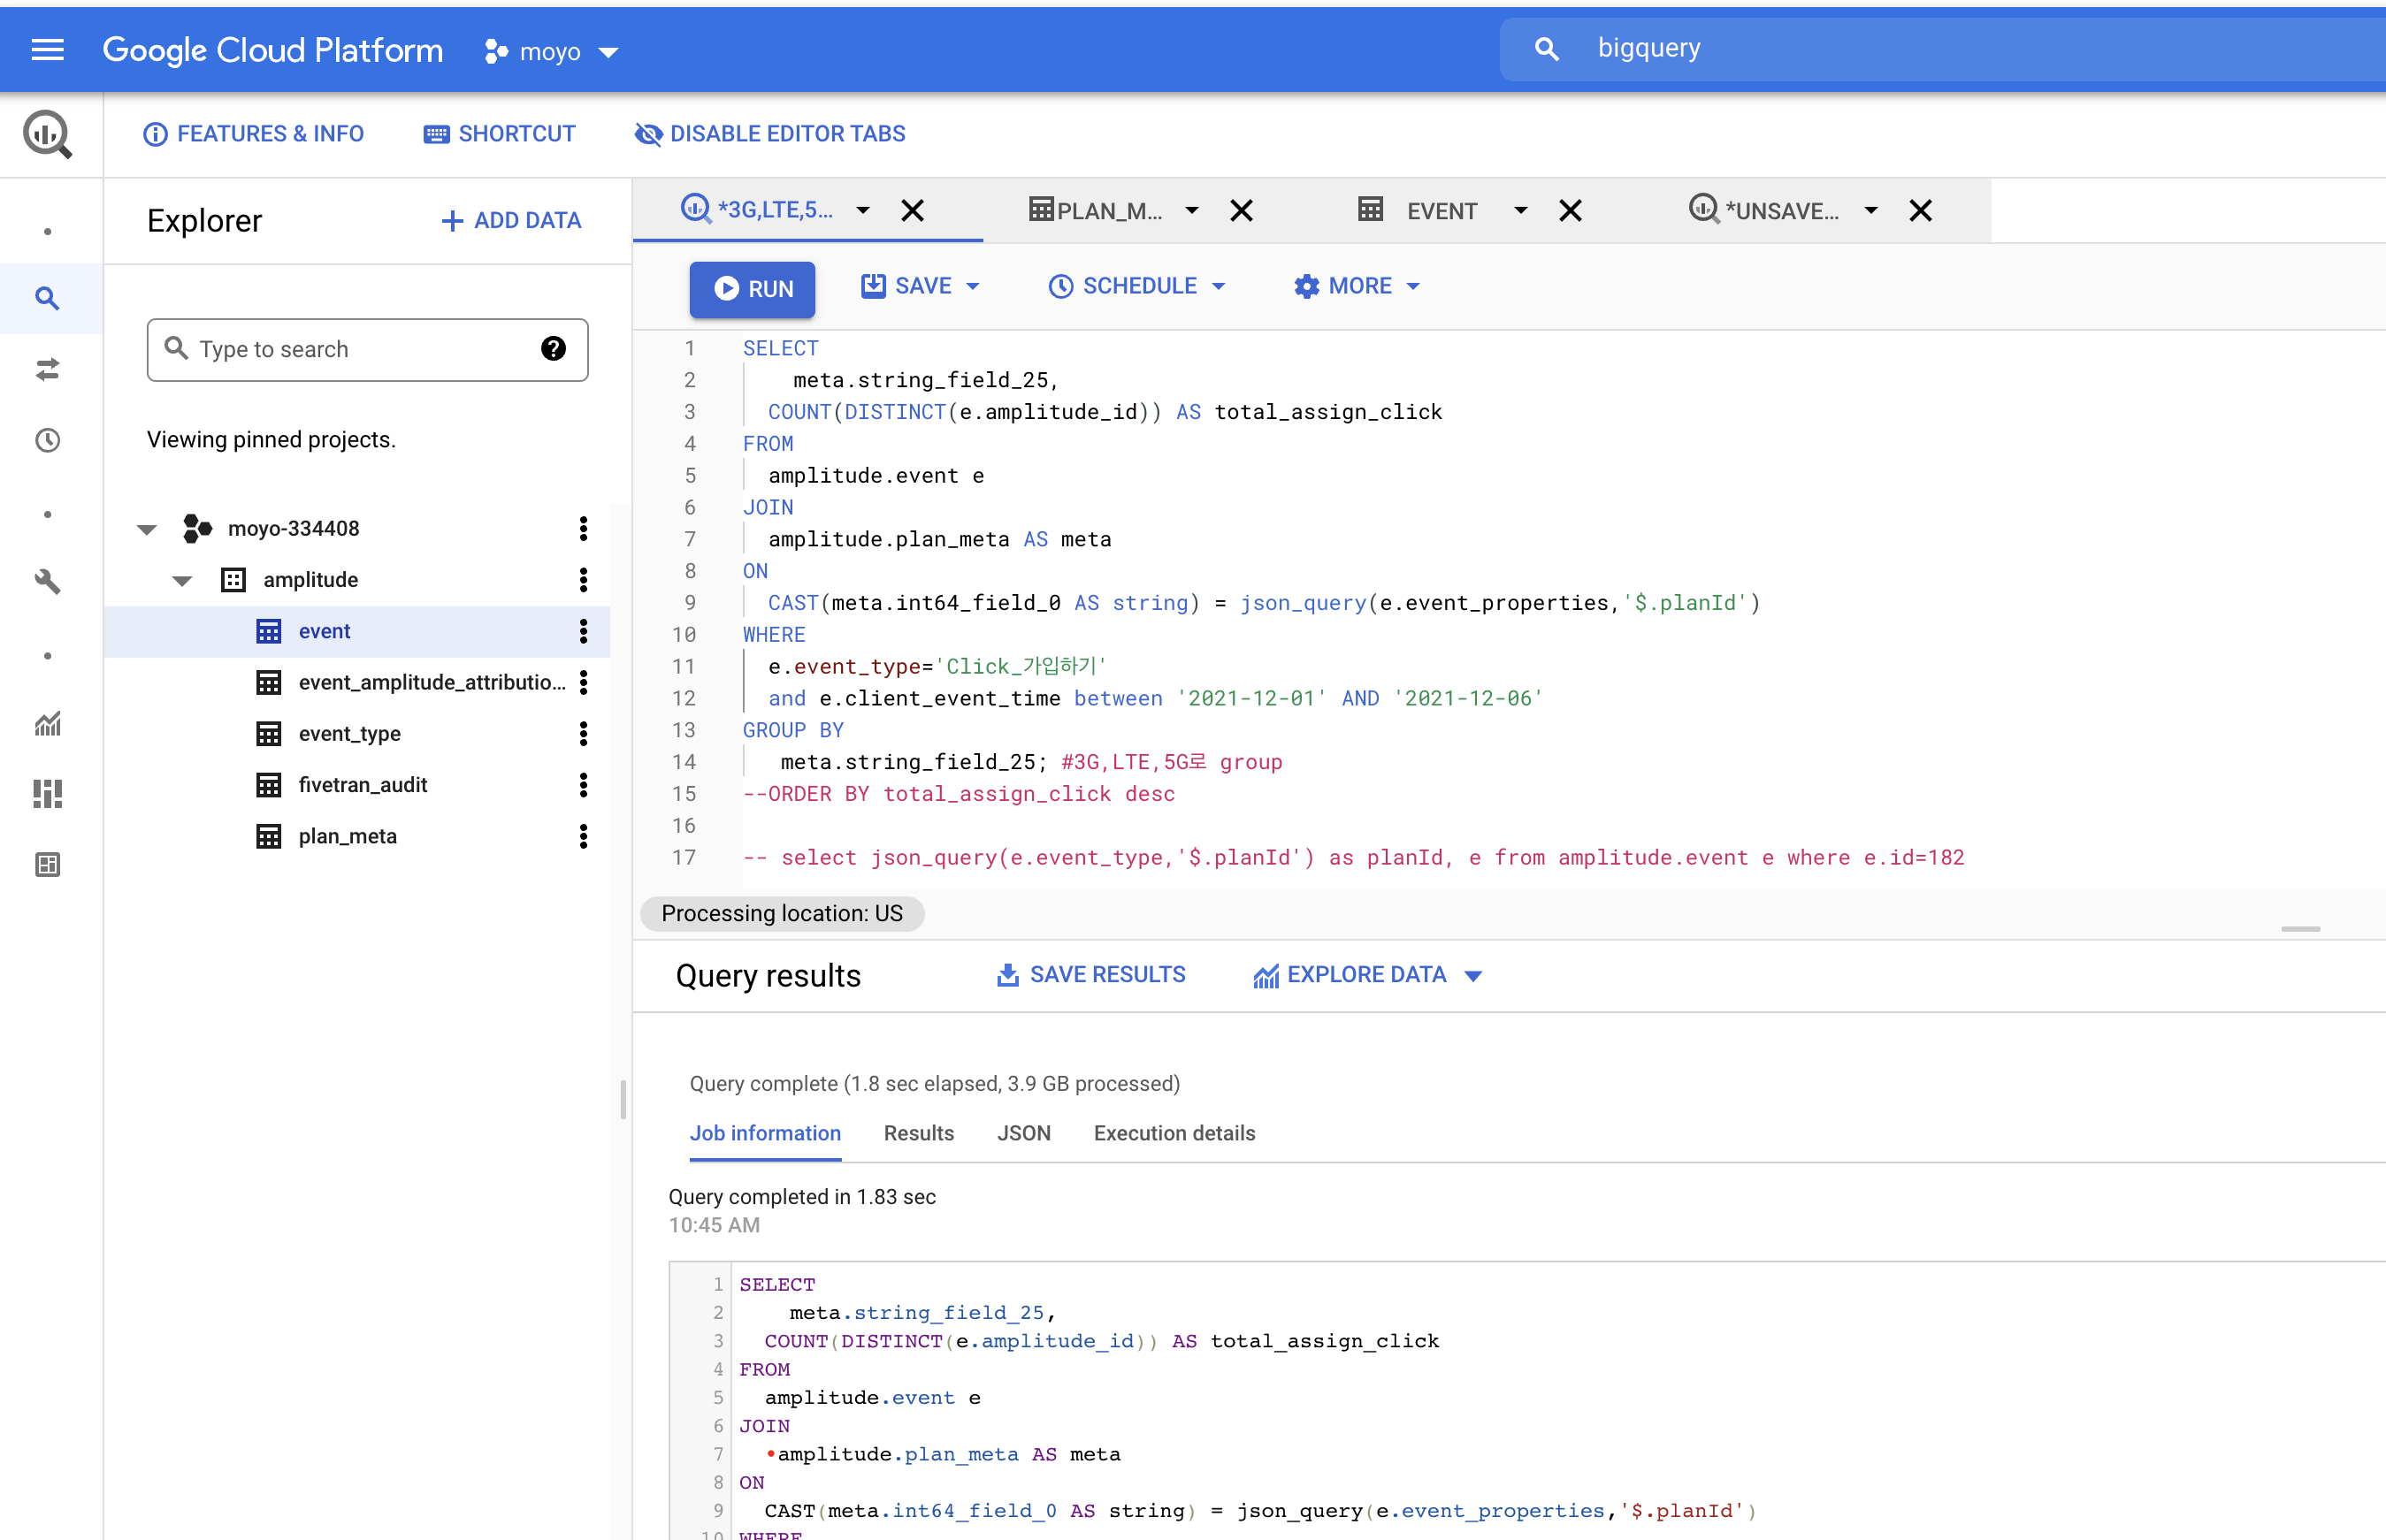Select the Execution details tab

pyautogui.click(x=1174, y=1133)
